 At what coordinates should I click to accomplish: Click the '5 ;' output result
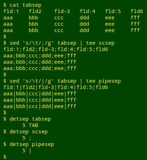(27, 138)
